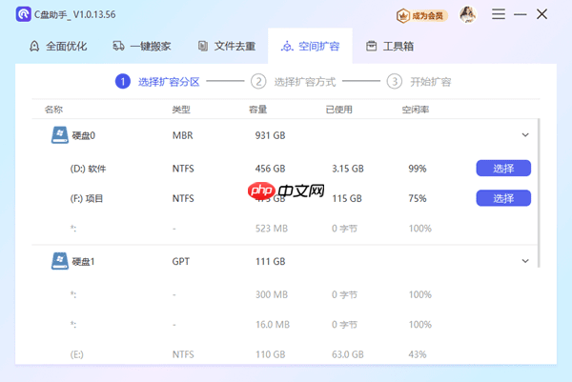
Task: Click the 43% free rate value
Action: (x=418, y=354)
